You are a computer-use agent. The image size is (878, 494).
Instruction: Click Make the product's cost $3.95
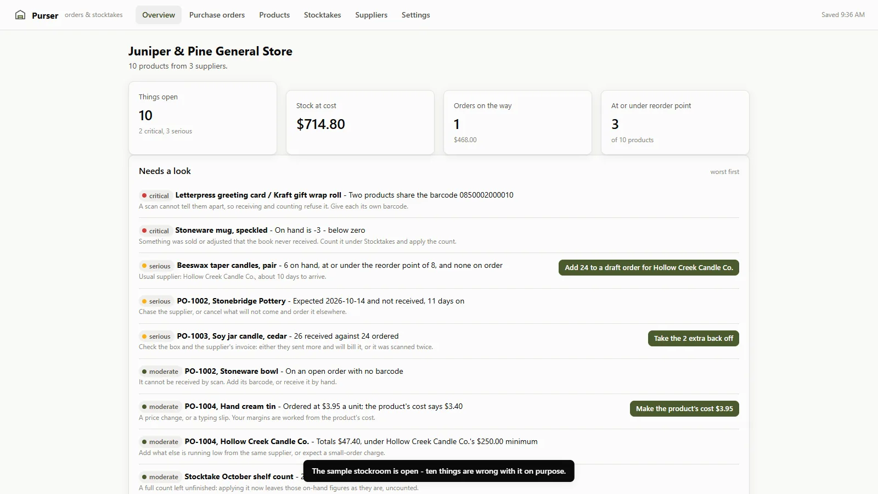[x=684, y=408]
